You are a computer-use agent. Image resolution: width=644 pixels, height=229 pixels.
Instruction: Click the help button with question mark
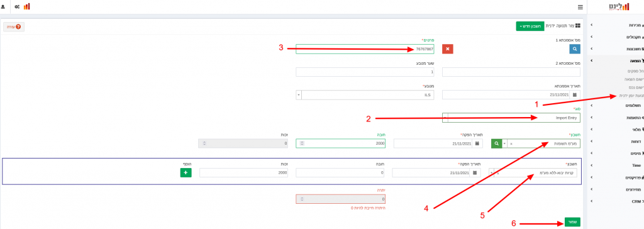[14, 26]
